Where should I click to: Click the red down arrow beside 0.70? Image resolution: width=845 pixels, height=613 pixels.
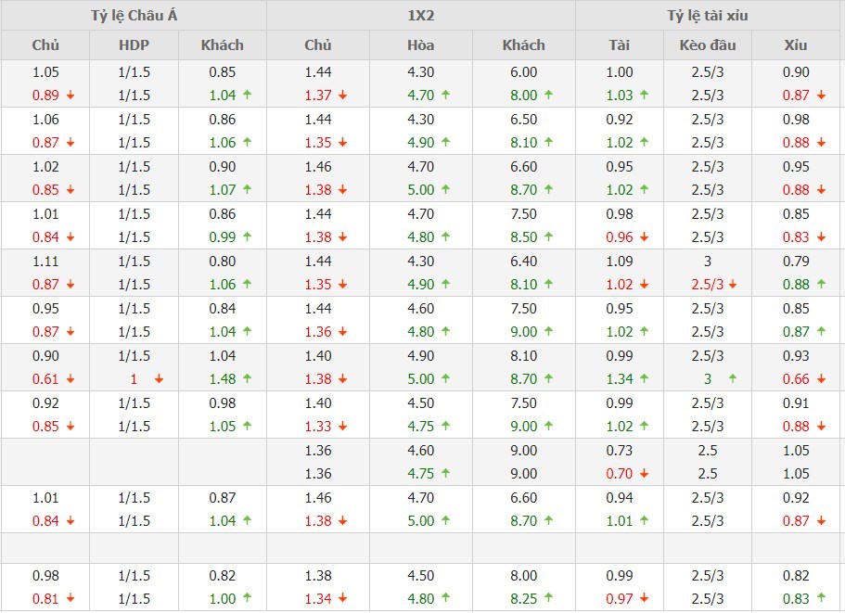645,474
